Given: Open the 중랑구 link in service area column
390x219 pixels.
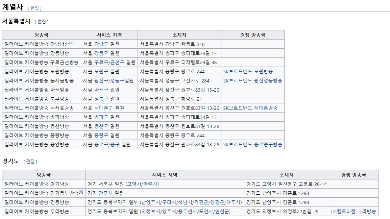Looking at the screenshot, I should coord(101,136).
